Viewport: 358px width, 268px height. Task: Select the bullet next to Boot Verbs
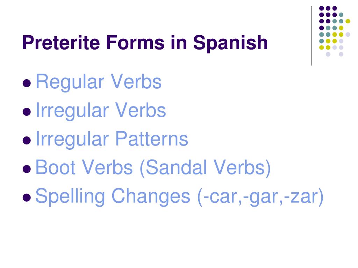[27, 169]
